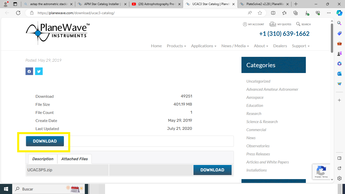Expand the News / Media dropdown
The width and height of the screenshot is (345, 194).
[235, 46]
